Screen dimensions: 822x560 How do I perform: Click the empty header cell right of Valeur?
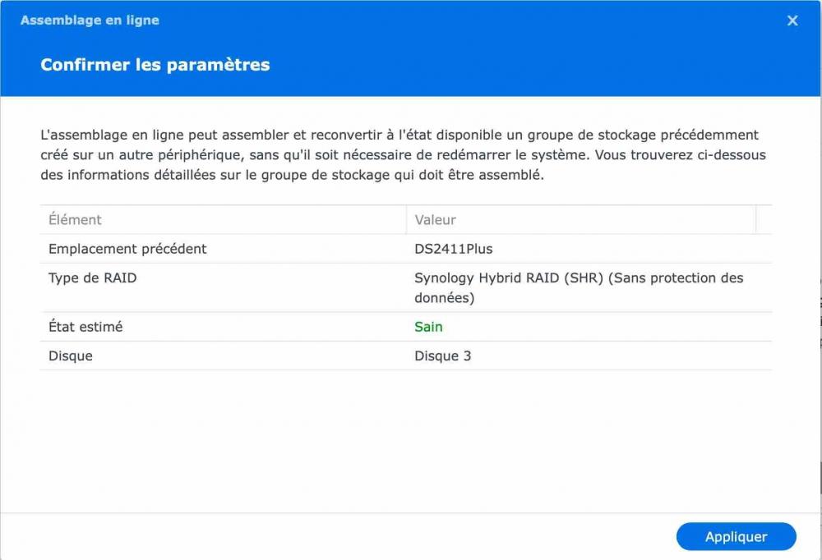(x=764, y=220)
